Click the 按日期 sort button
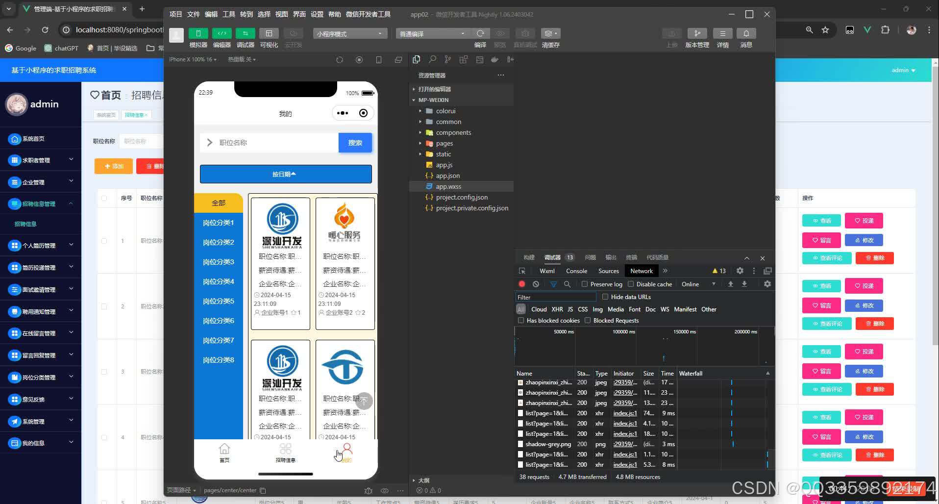Image resolution: width=939 pixels, height=504 pixels. [x=286, y=174]
